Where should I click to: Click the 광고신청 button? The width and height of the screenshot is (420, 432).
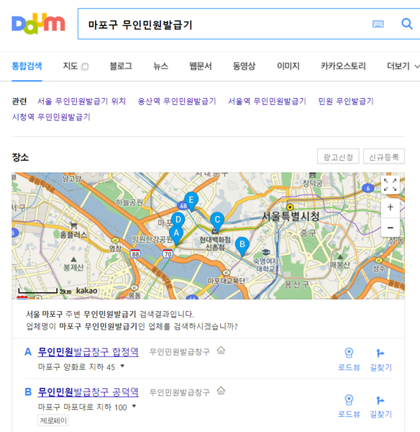point(338,156)
